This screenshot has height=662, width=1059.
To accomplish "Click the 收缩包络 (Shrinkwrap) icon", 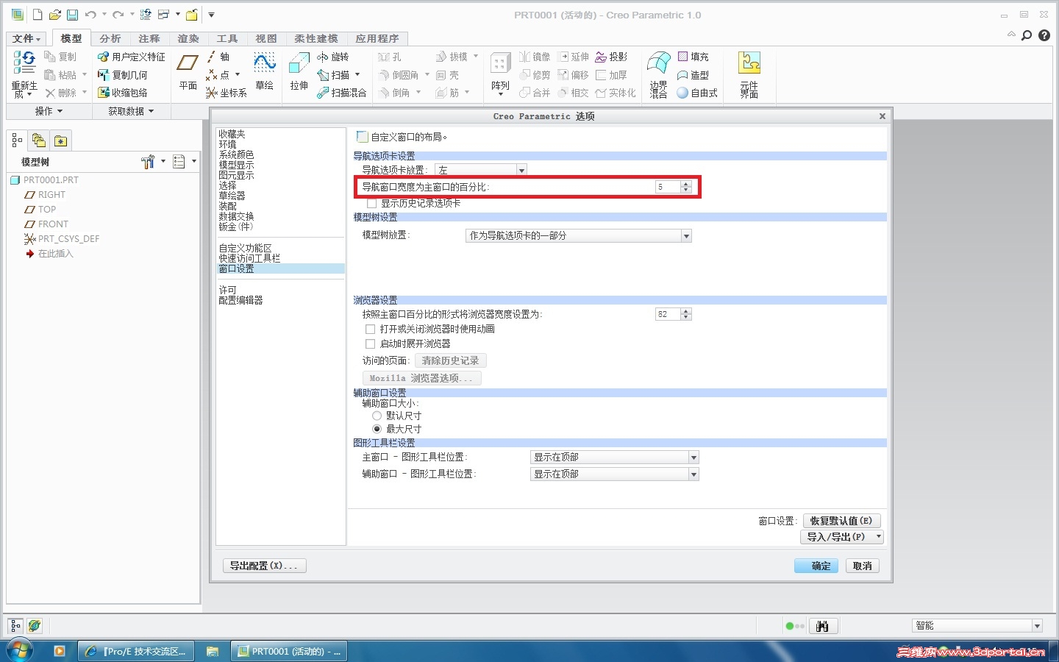I will 122,93.
